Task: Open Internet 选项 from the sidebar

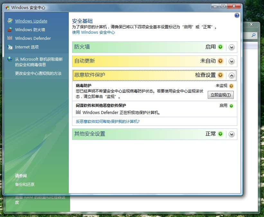Action: pos(27,47)
